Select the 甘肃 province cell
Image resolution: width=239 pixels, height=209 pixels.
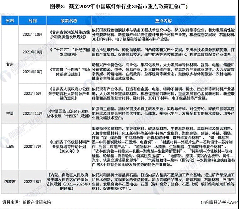click(x=10, y=64)
